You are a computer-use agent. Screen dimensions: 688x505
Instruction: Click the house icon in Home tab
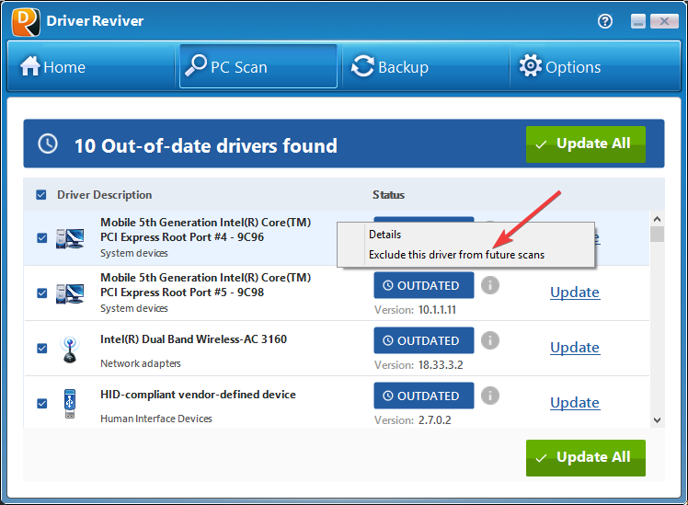(x=29, y=66)
